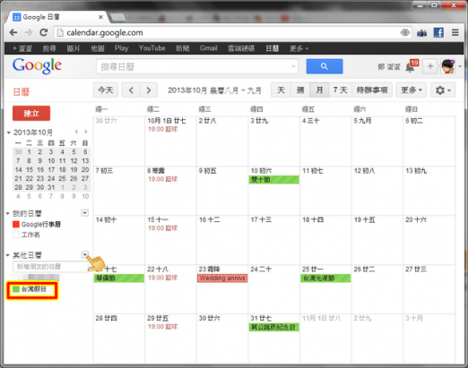Open Gmail from the Google bar
Screen dimensions: 468x368
click(209, 48)
